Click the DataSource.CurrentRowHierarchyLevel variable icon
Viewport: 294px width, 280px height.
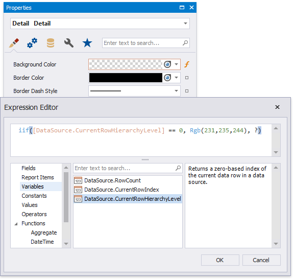click(78, 199)
